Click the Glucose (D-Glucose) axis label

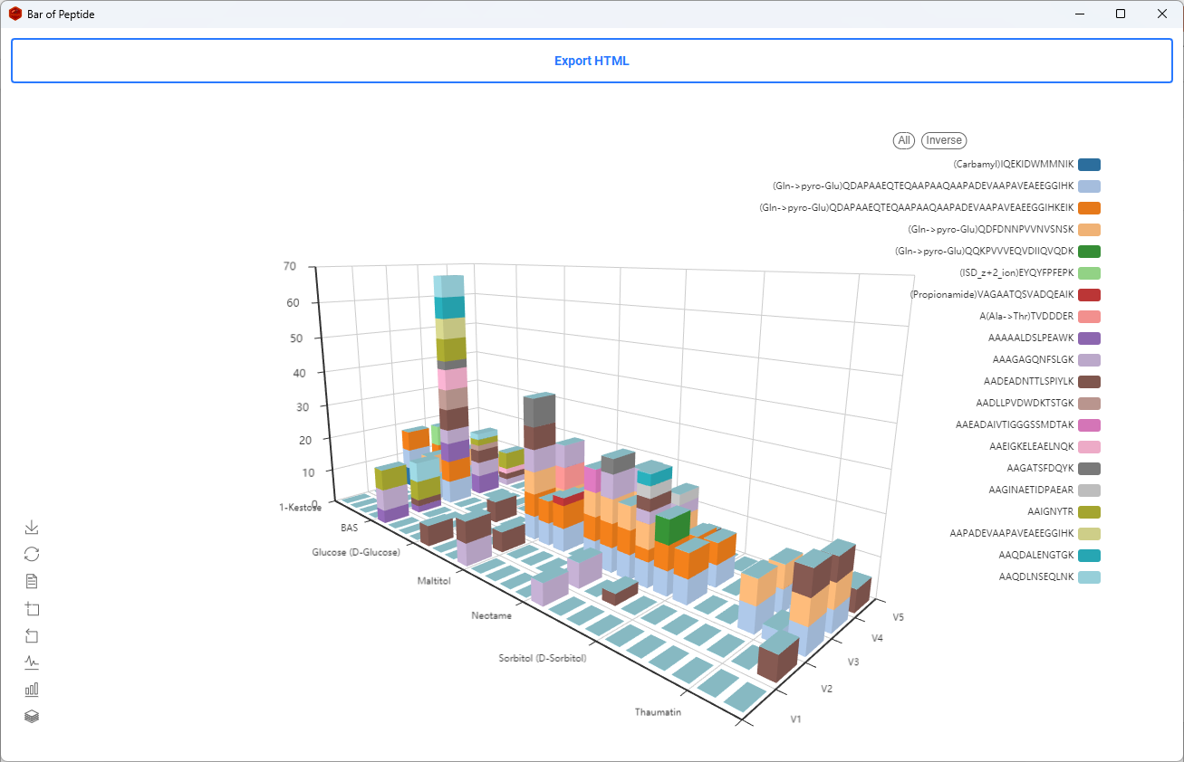356,552
